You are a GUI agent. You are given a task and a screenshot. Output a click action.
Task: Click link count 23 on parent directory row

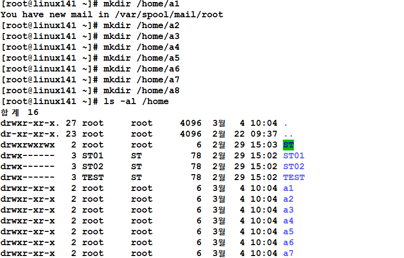click(x=71, y=134)
